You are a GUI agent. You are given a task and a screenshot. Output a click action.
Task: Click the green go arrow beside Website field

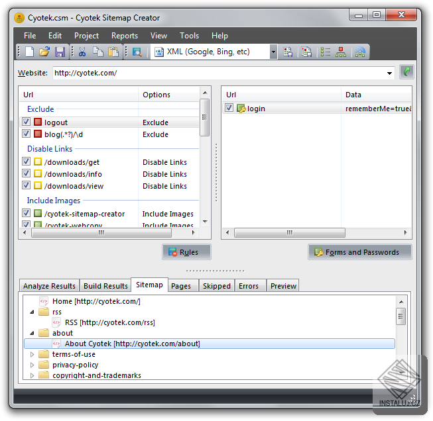point(406,72)
